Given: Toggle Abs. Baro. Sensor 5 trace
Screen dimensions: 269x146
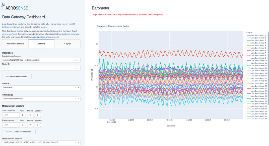Looking at the screenshot, I should [x=256, y=48].
